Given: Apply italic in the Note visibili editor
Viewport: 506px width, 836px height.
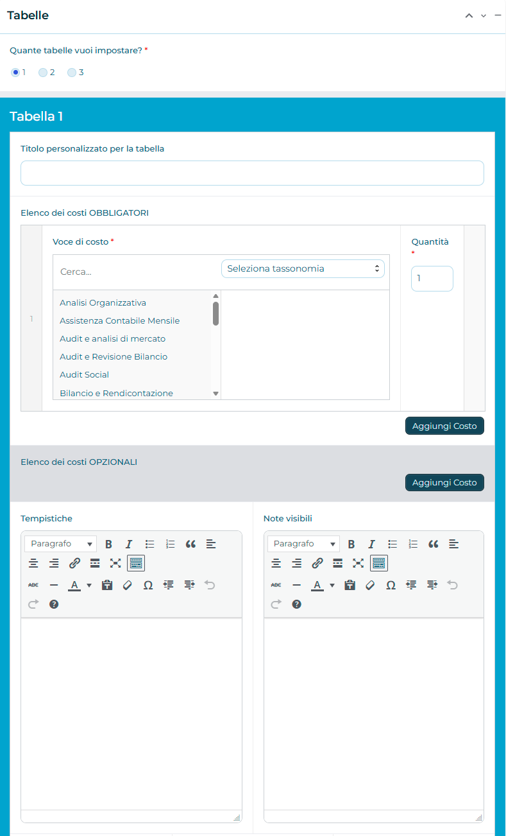Looking at the screenshot, I should tap(371, 544).
